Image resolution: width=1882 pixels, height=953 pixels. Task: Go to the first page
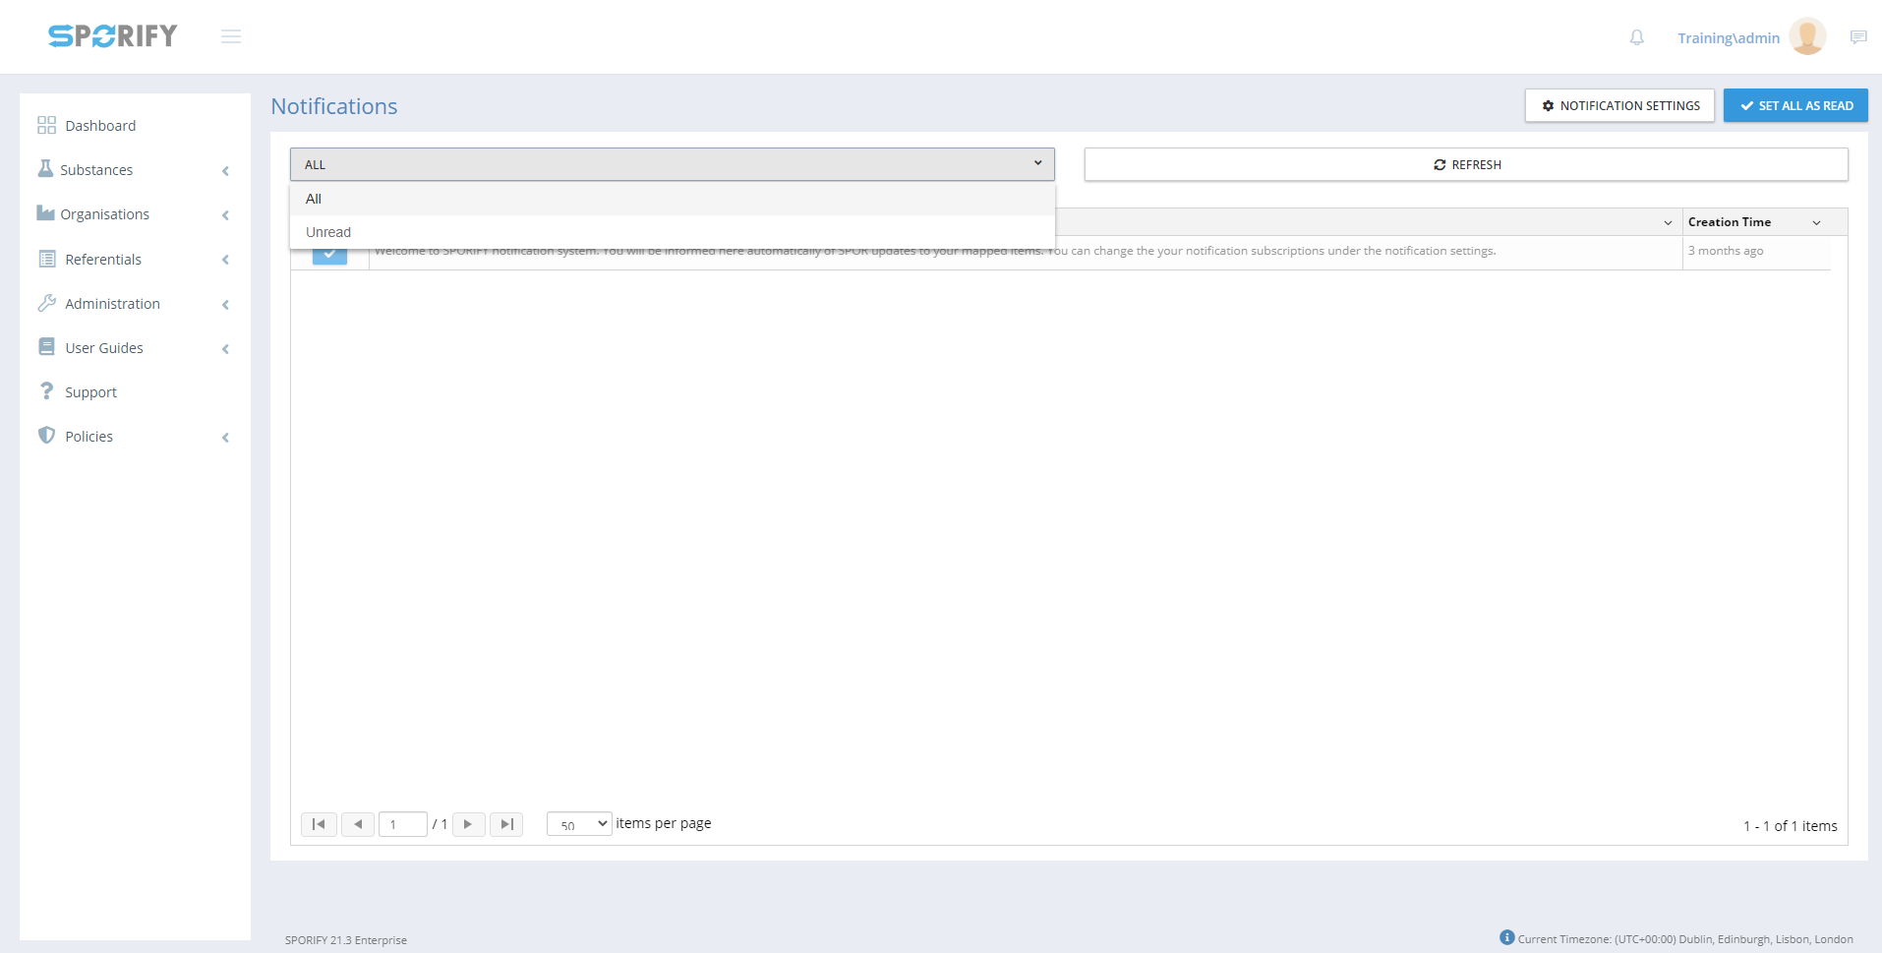[x=319, y=824]
